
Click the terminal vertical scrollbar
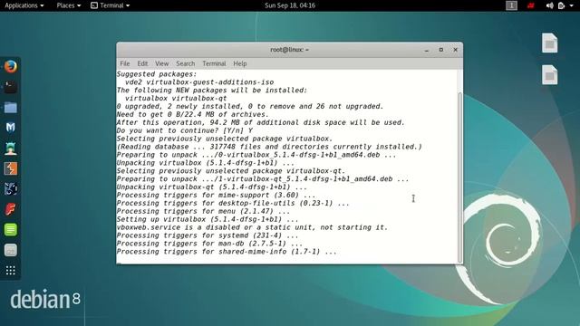[459, 177]
